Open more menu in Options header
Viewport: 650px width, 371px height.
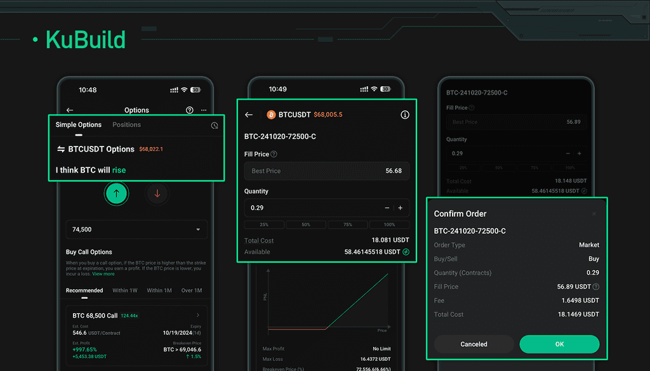point(204,110)
